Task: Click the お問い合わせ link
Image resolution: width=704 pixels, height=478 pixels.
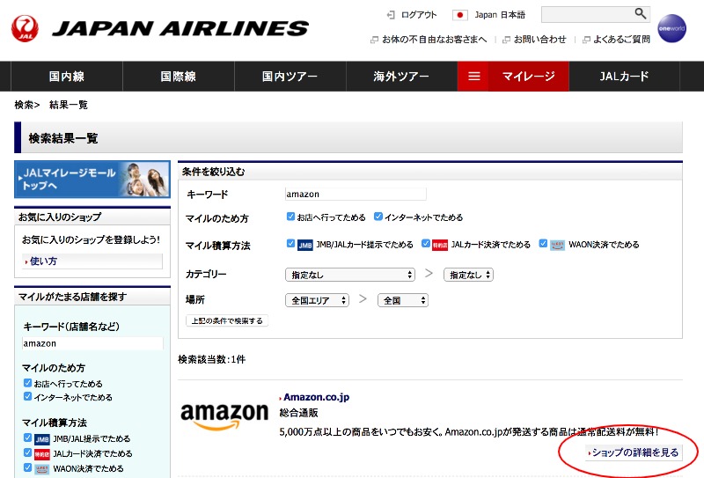Action: tap(539, 40)
